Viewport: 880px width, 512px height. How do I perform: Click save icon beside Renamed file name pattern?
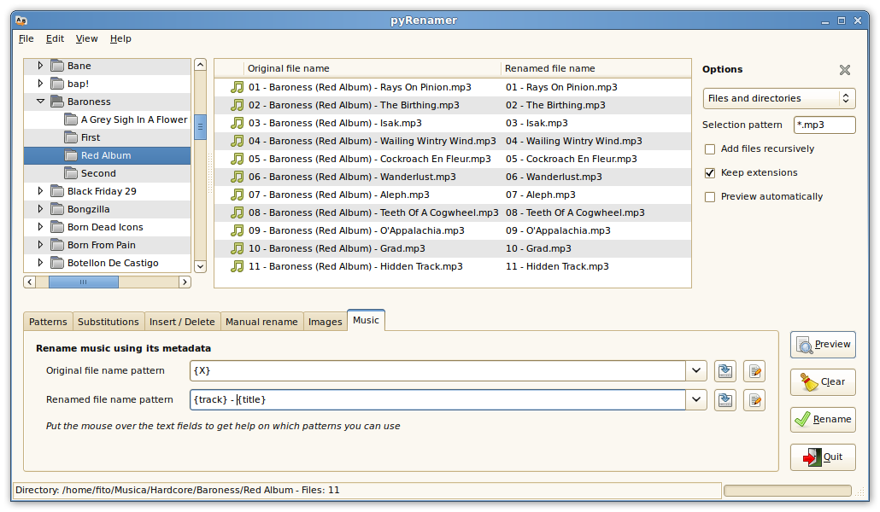pyautogui.click(x=725, y=400)
